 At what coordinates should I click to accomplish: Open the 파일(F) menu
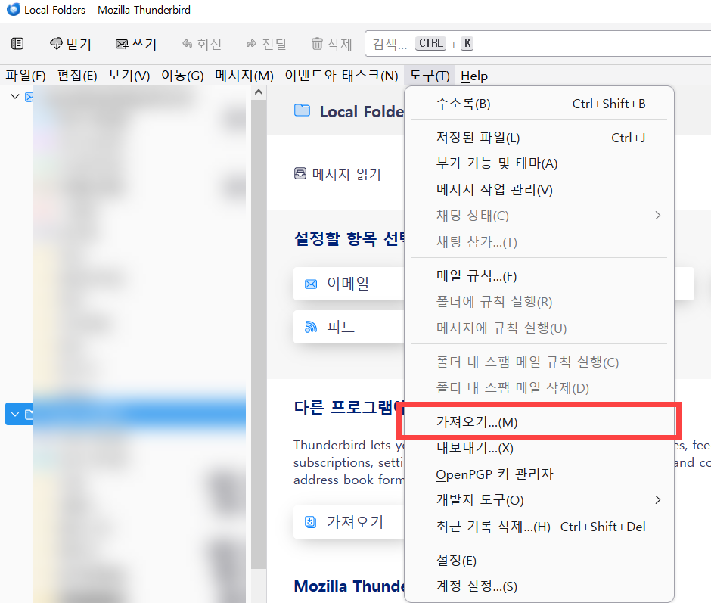[26, 76]
